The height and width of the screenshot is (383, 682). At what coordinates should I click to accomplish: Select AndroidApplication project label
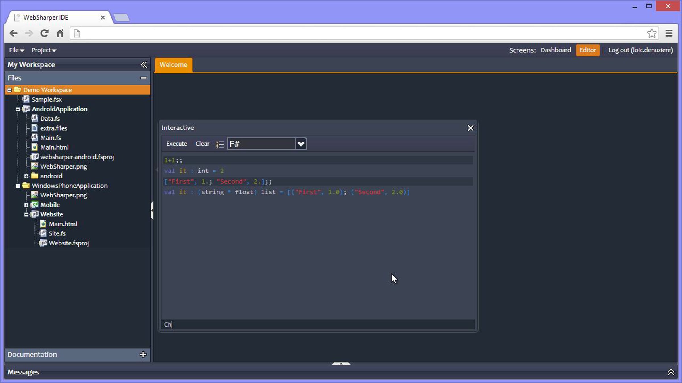59,109
